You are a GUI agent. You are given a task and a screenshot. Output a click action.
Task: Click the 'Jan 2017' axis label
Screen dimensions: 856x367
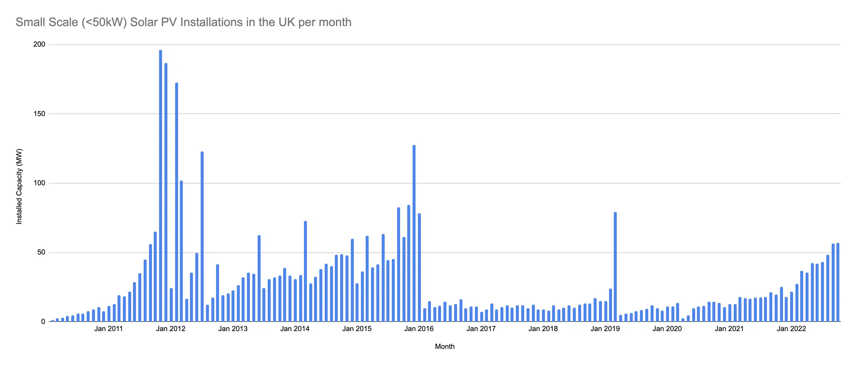(x=481, y=329)
